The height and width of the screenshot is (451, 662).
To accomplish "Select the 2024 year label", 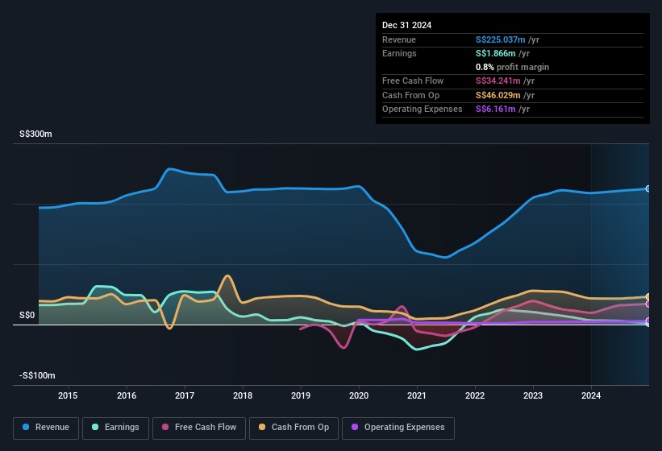I will (x=591, y=395).
